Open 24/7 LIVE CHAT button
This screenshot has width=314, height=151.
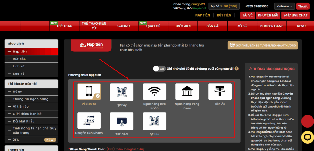[296, 15]
